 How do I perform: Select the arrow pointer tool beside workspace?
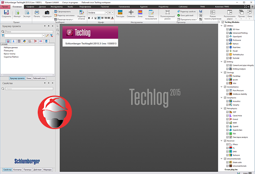(x=57, y=26)
